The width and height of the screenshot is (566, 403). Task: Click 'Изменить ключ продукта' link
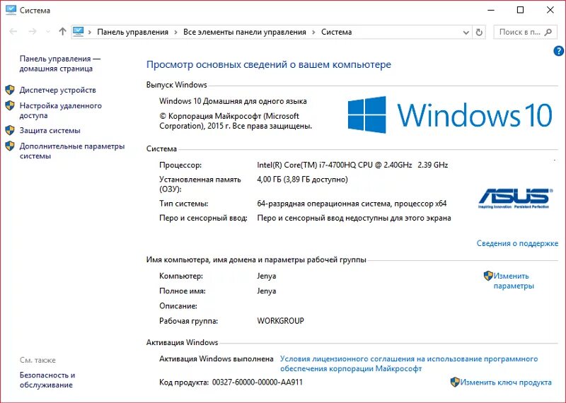[x=506, y=382]
